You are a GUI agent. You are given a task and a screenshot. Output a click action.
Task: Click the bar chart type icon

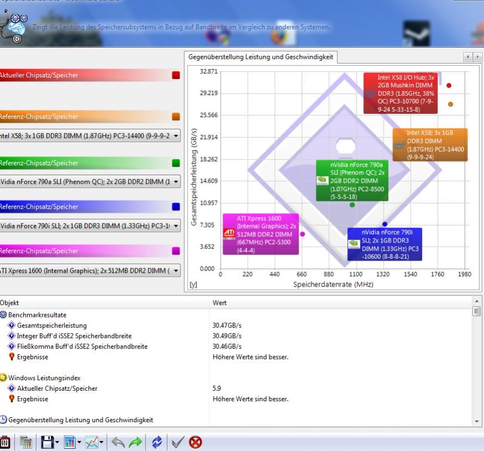coord(70,442)
